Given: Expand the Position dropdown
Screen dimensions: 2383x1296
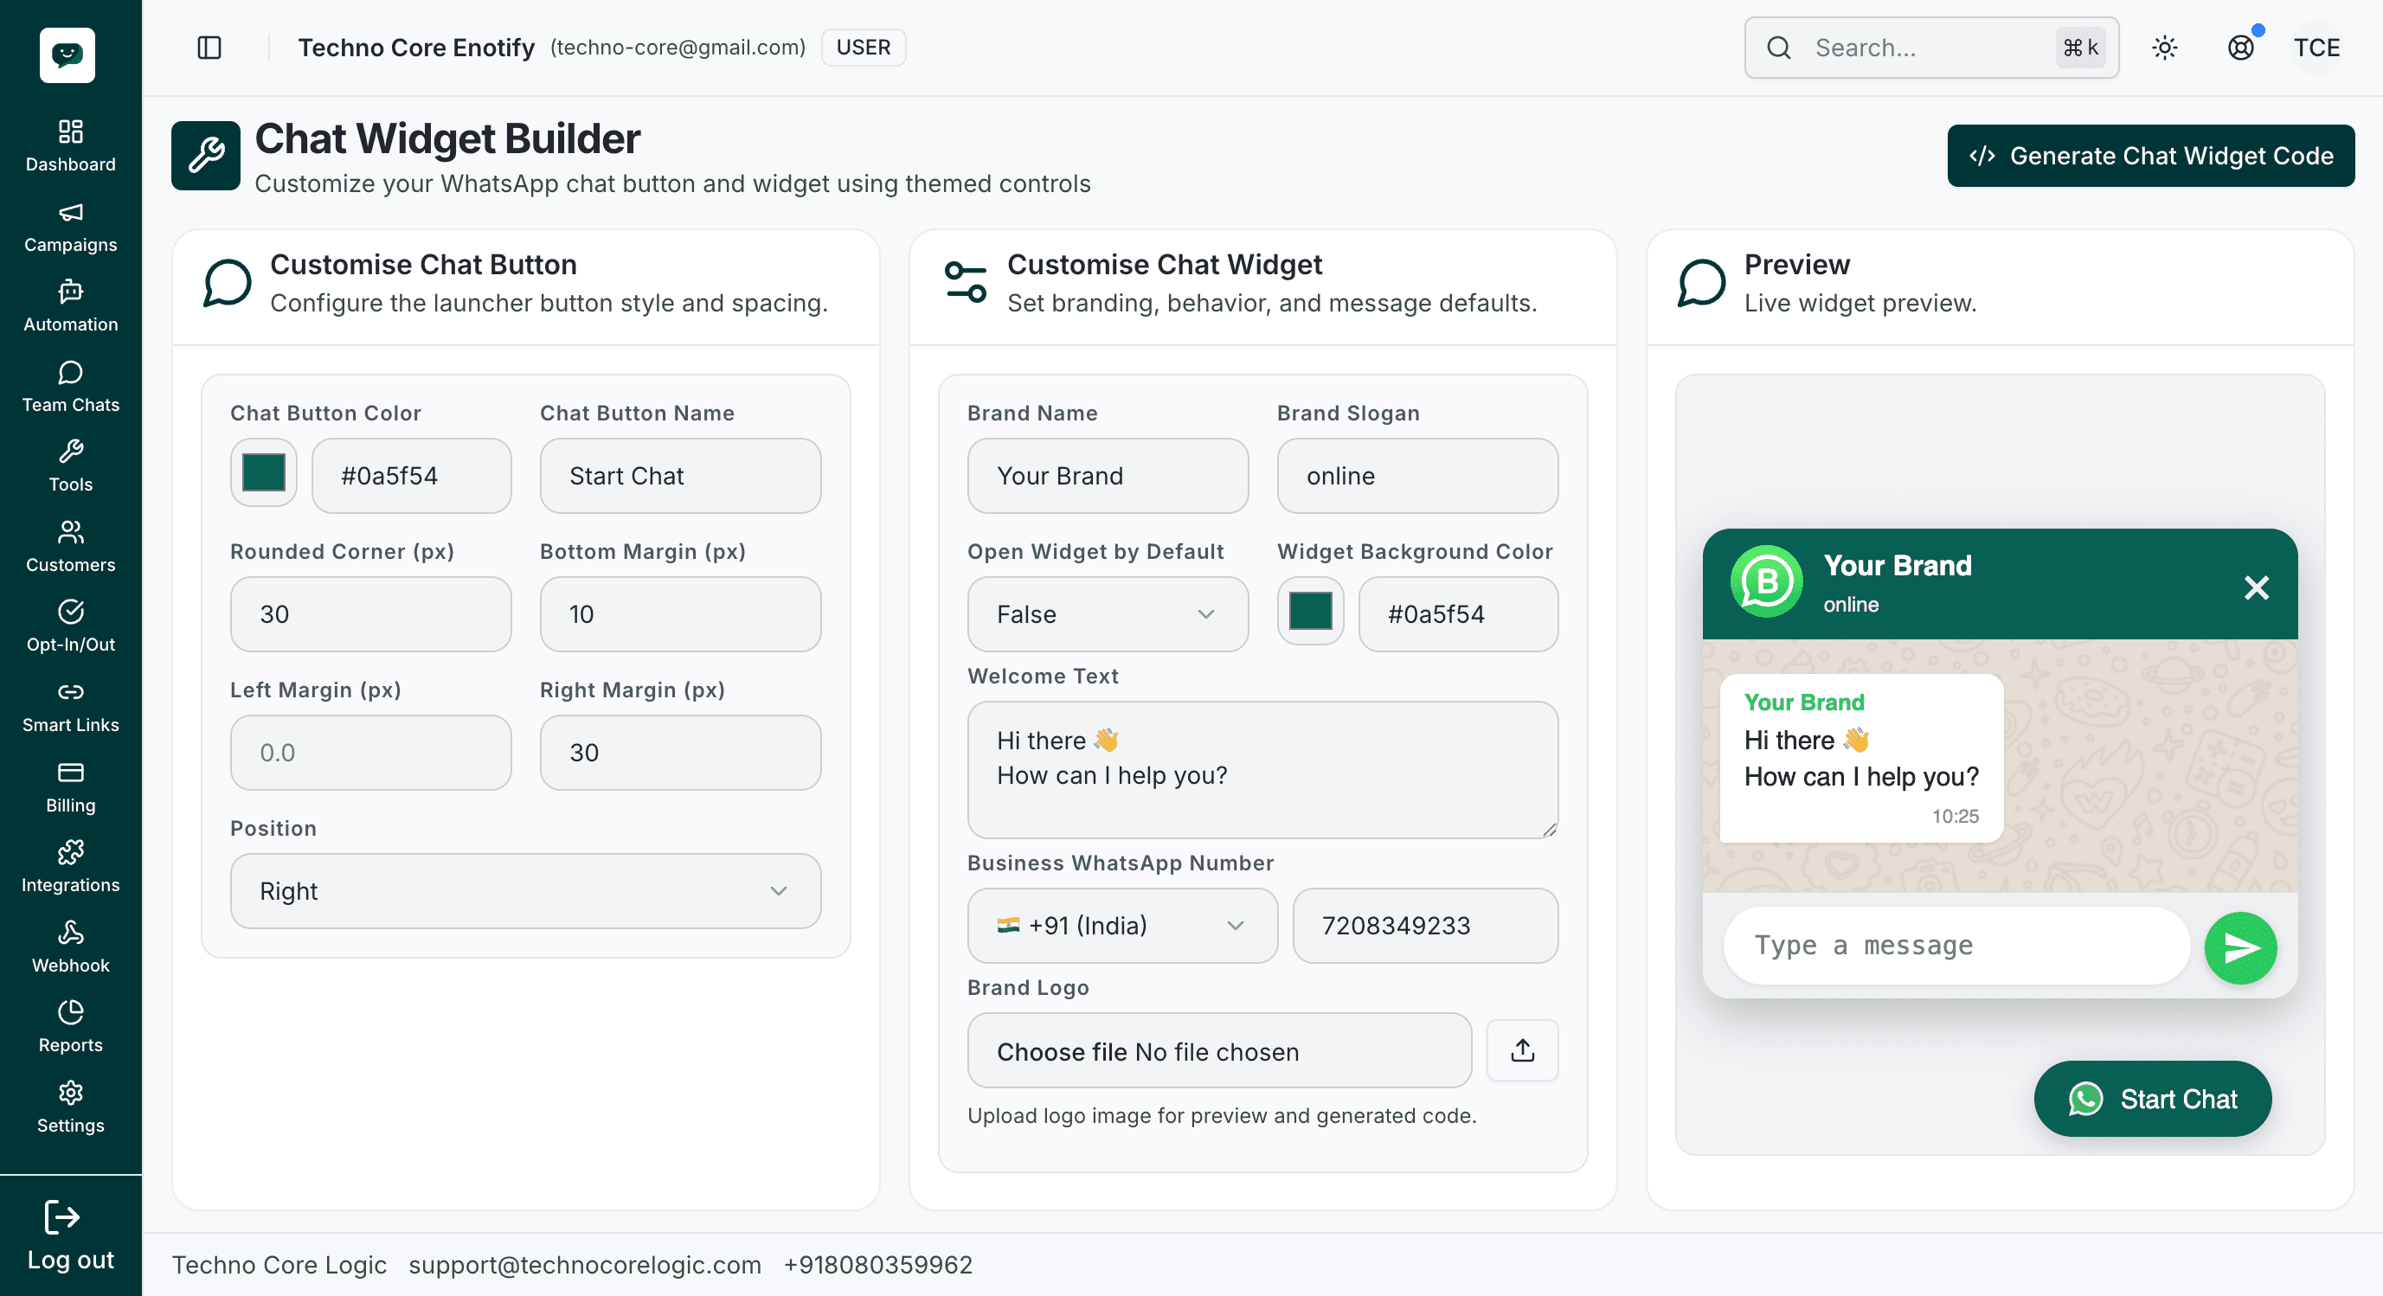Looking at the screenshot, I should [x=525, y=891].
